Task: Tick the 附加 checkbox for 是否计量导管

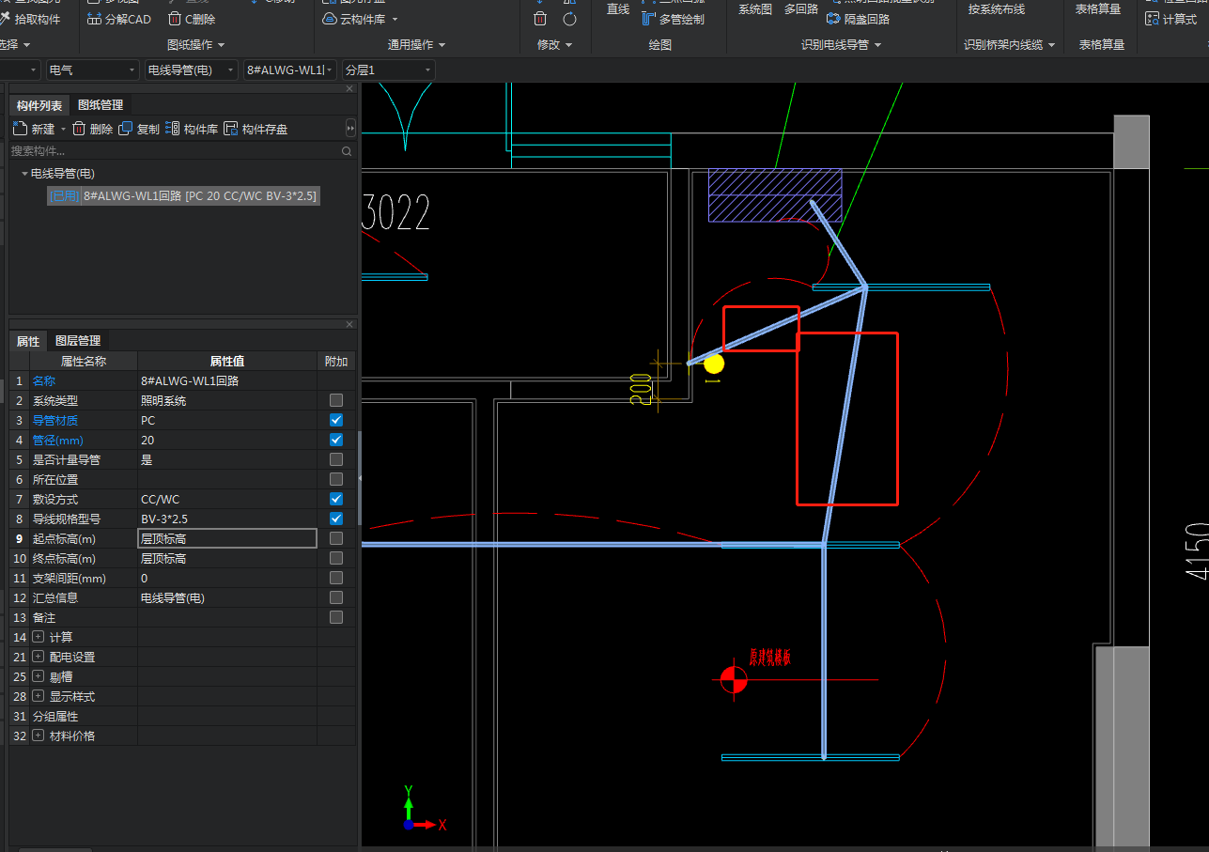Action: [336, 459]
